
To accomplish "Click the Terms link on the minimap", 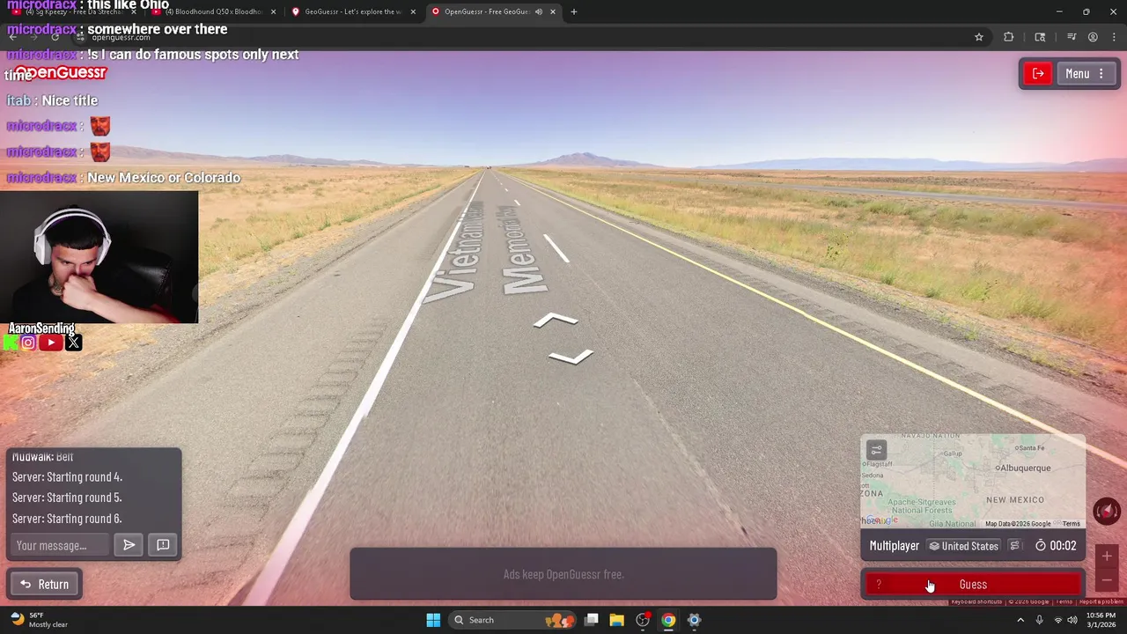I will click(x=1071, y=524).
